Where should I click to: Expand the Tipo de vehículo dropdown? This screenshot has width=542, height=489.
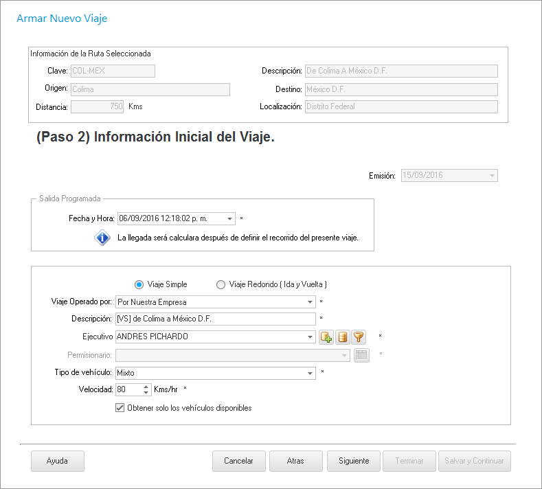click(x=310, y=373)
